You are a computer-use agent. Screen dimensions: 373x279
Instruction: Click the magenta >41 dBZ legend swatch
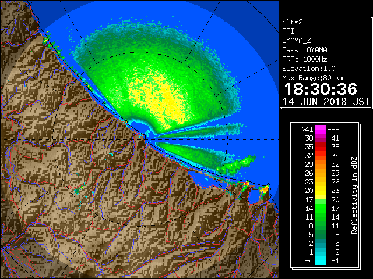coord(321,129)
